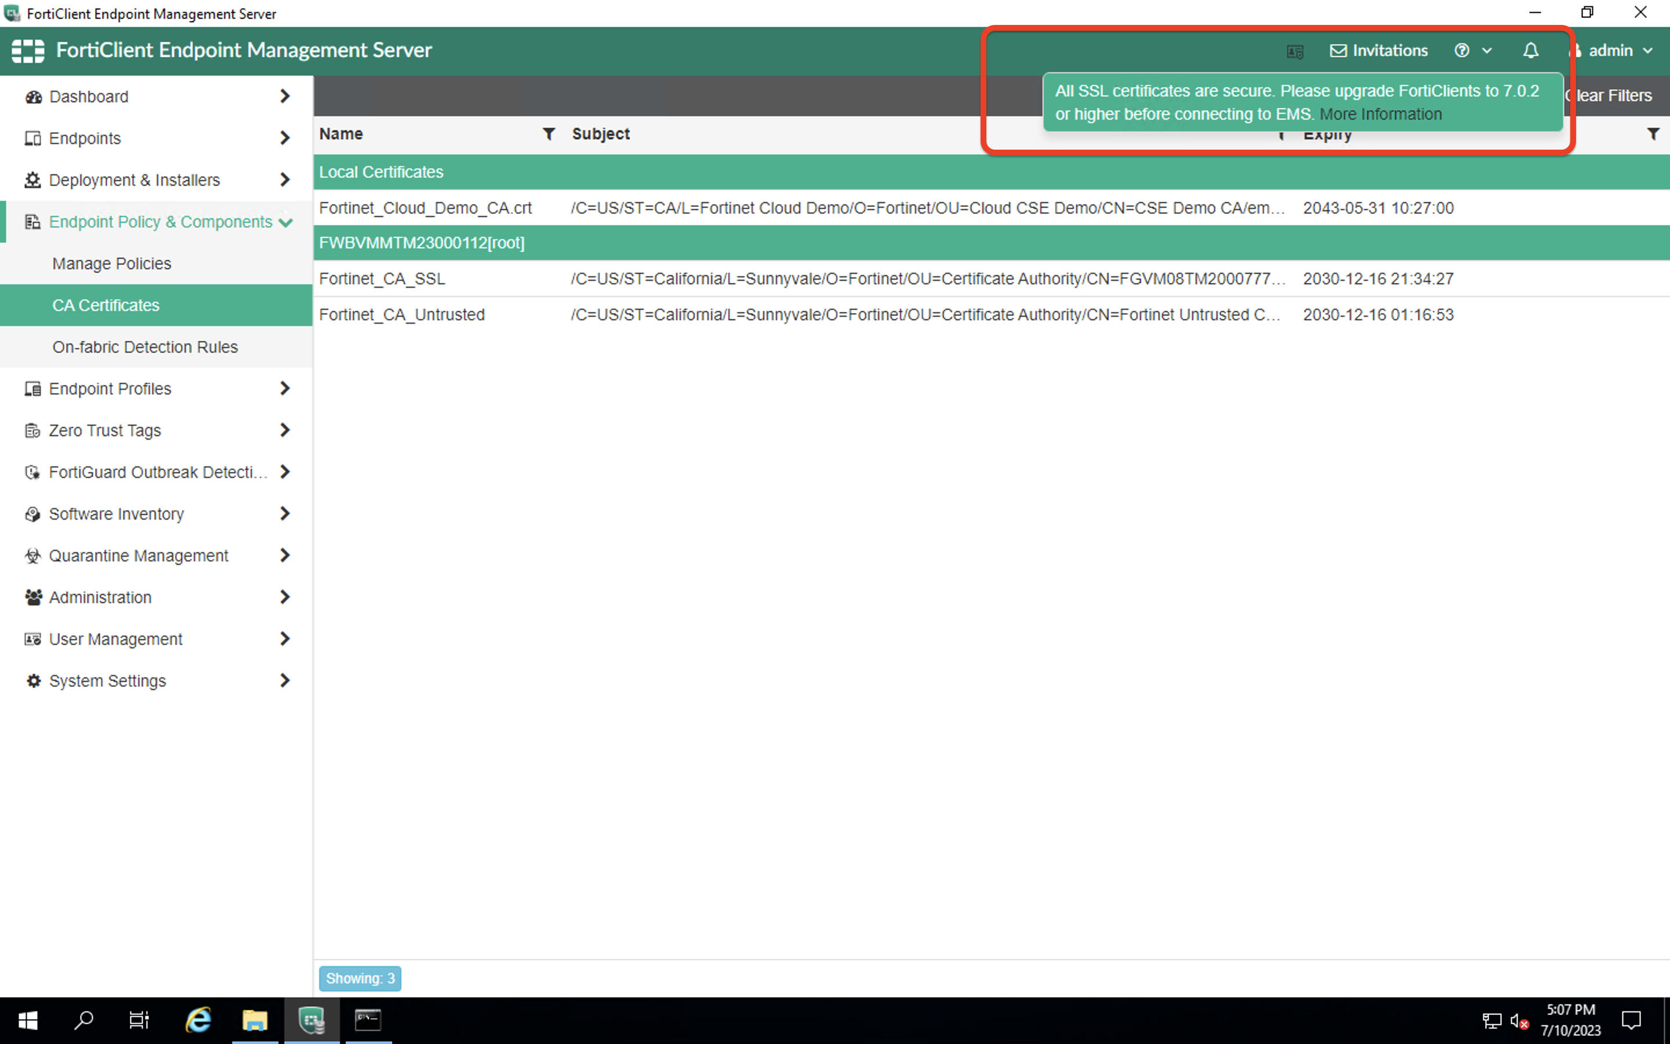Expand the User Management chevron
Image resolution: width=1670 pixels, height=1044 pixels.
[284, 639]
